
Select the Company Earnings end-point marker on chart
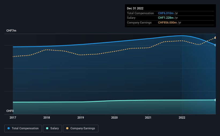[x=215, y=38]
